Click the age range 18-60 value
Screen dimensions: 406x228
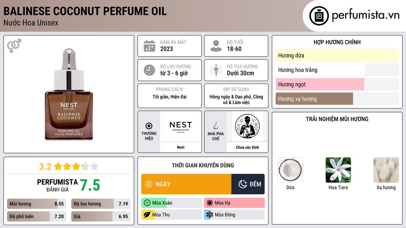pos(234,49)
